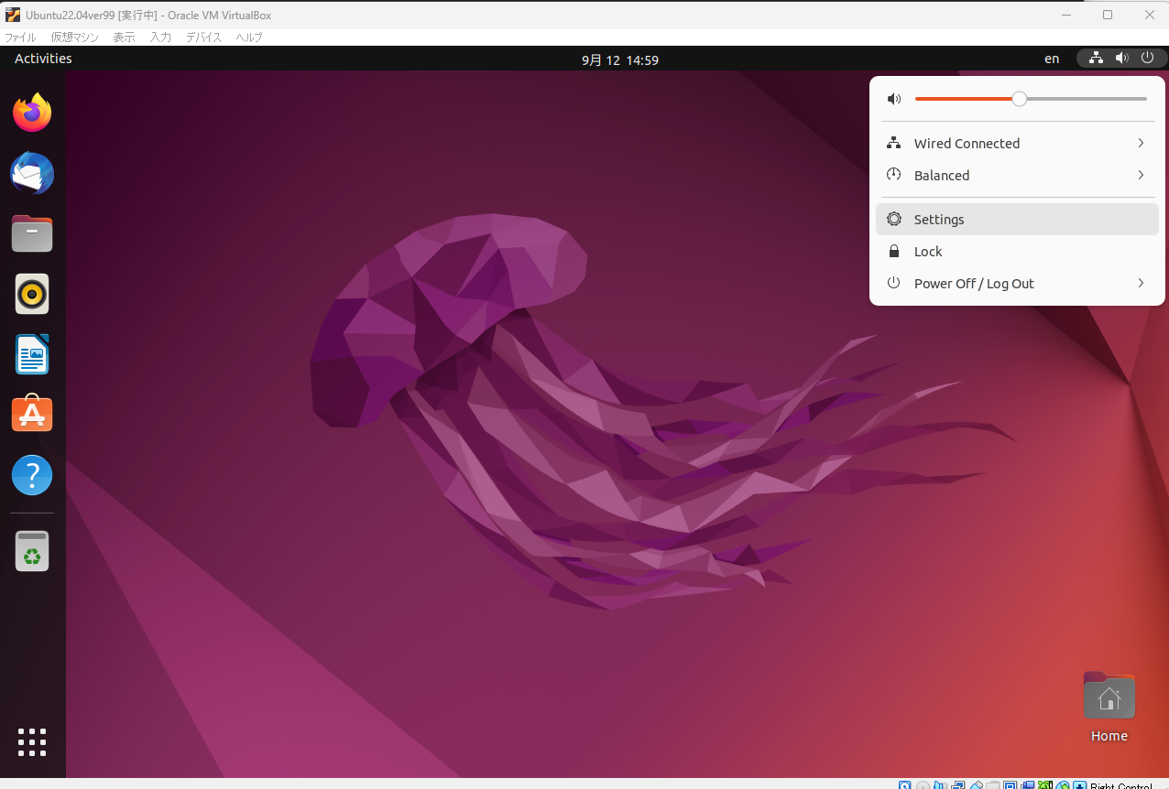This screenshot has width=1169, height=789.
Task: Open Thunderbird from the dock
Action: tap(31, 173)
